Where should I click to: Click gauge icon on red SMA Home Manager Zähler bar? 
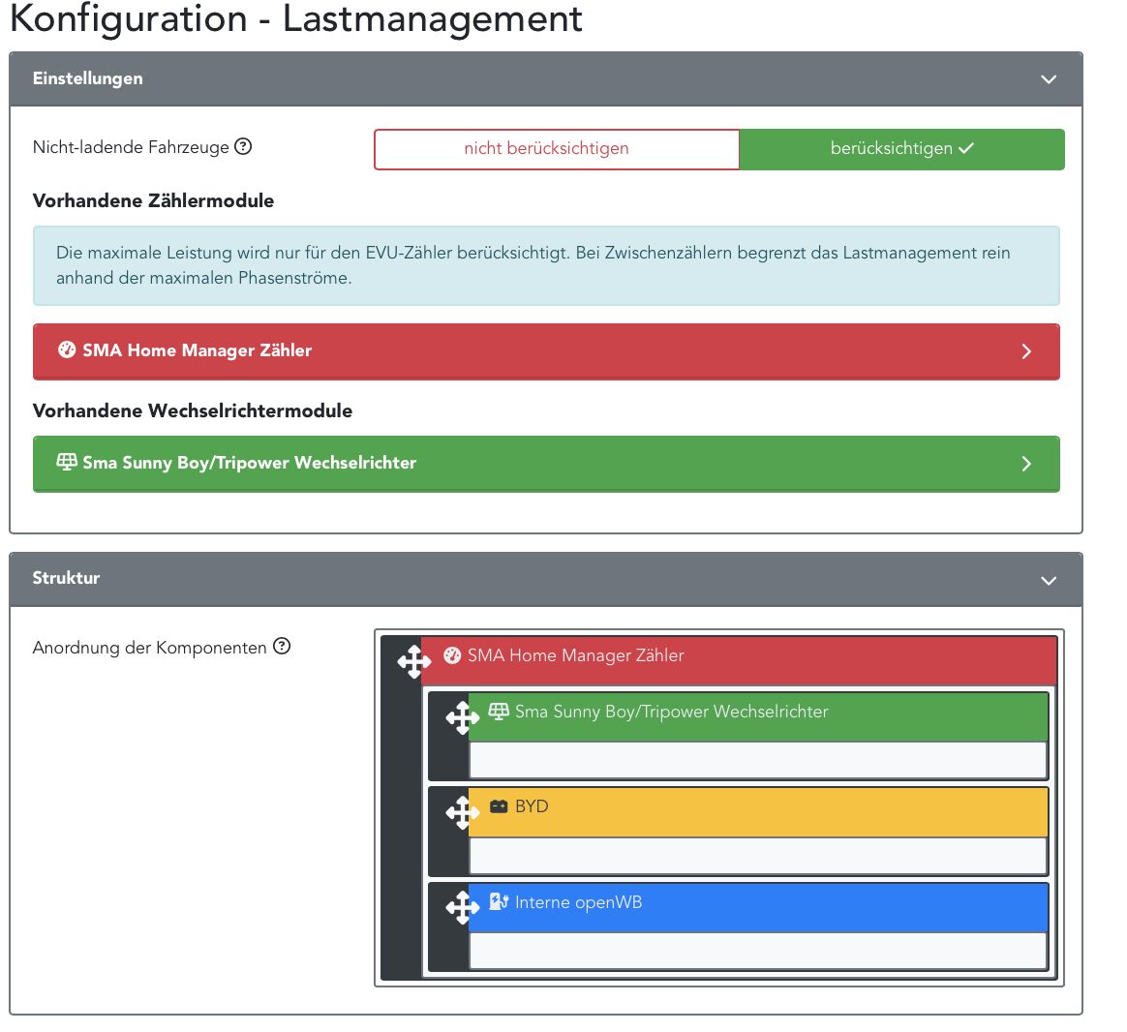[x=67, y=350]
